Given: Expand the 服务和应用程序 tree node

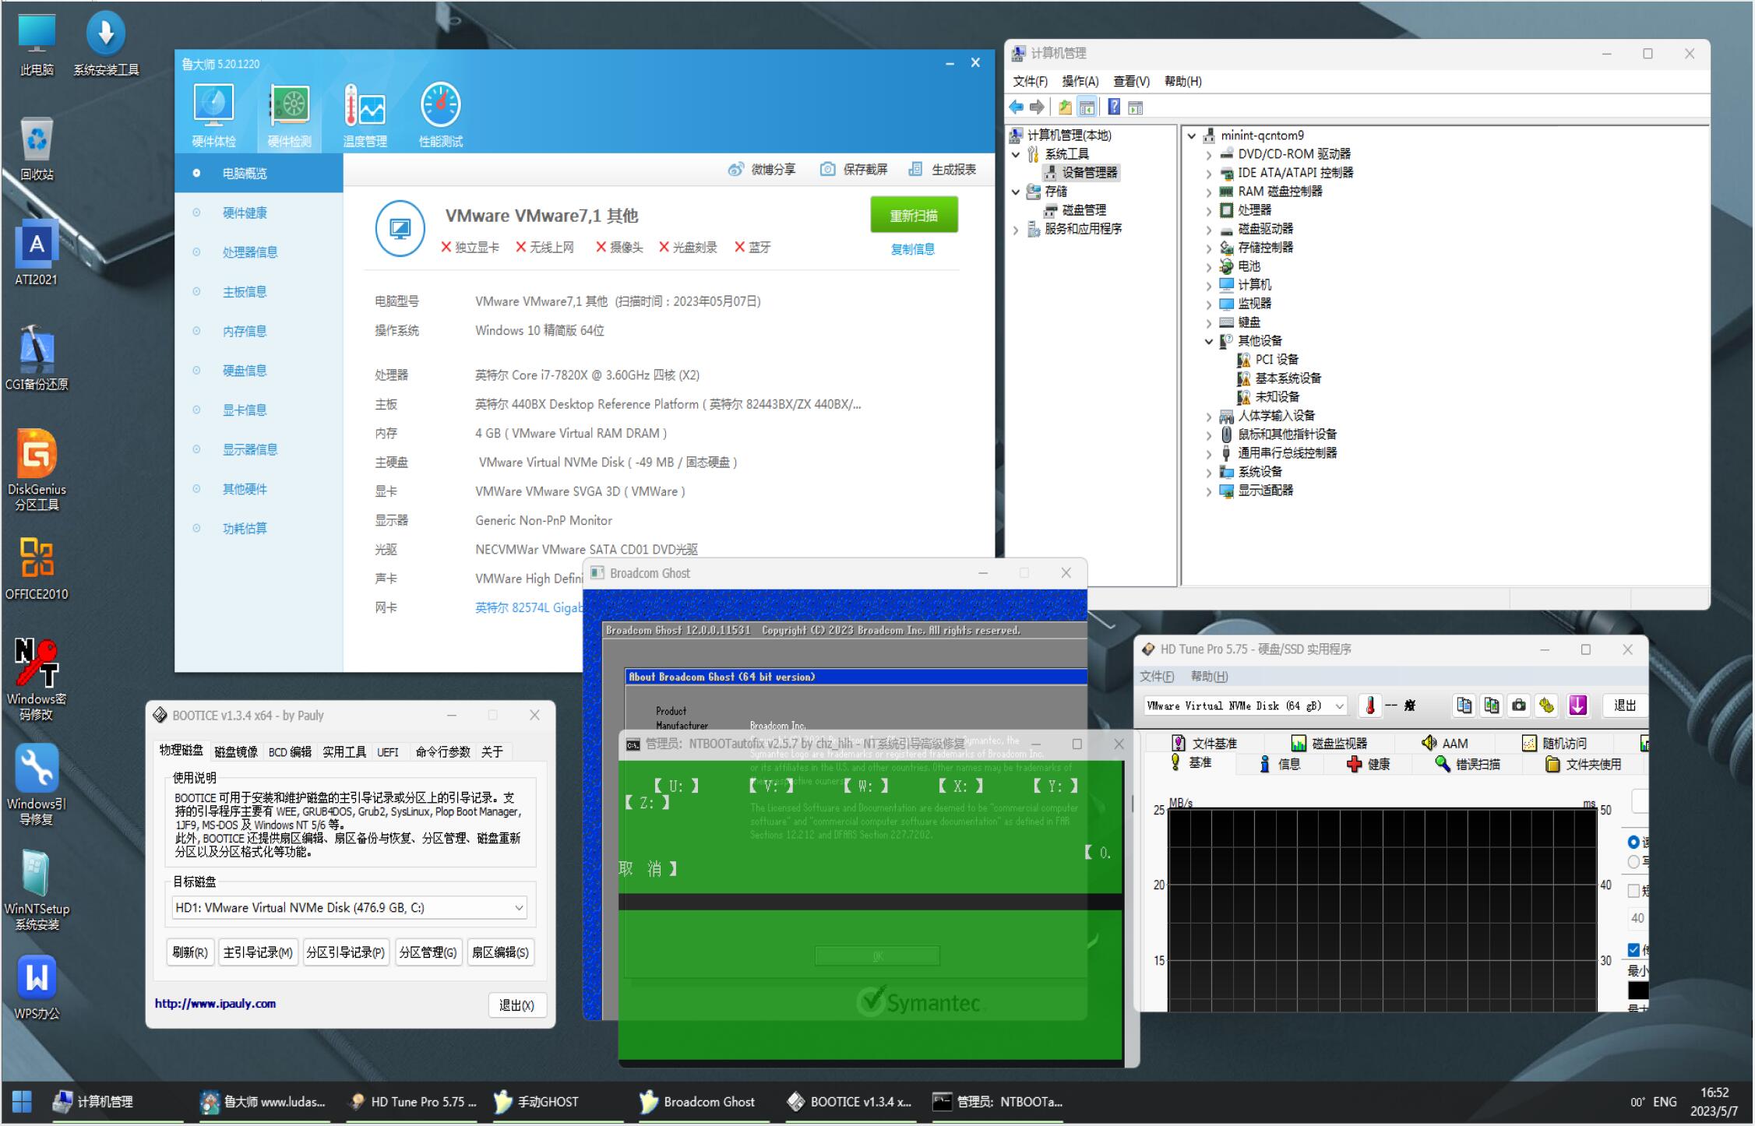Looking at the screenshot, I should tap(1016, 229).
